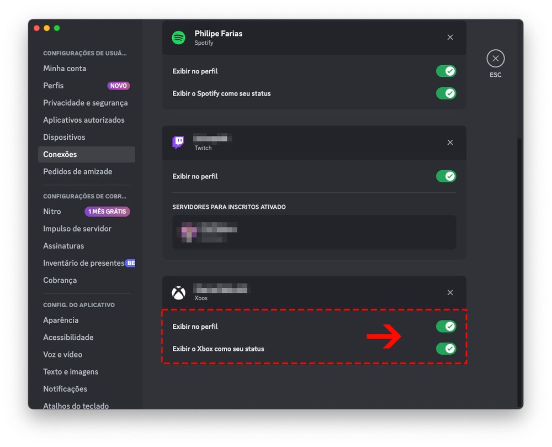Click the settings page vertical scrollbar
This screenshot has width=552, height=447.
pos(518,271)
